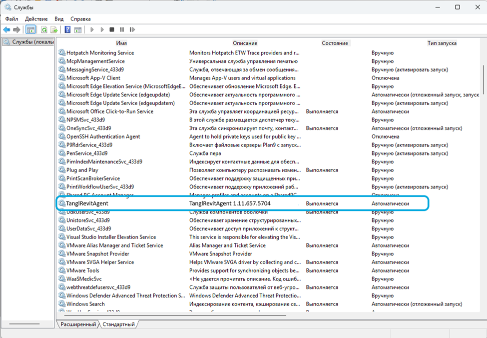Select the TanglRevitAgent service row
This screenshot has width=487, height=338.
pos(87,203)
